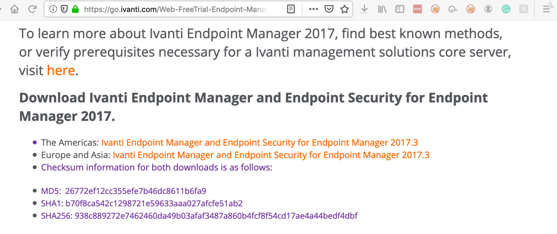The width and height of the screenshot is (557, 234).
Task: Reload the current page
Action: pos(33,9)
